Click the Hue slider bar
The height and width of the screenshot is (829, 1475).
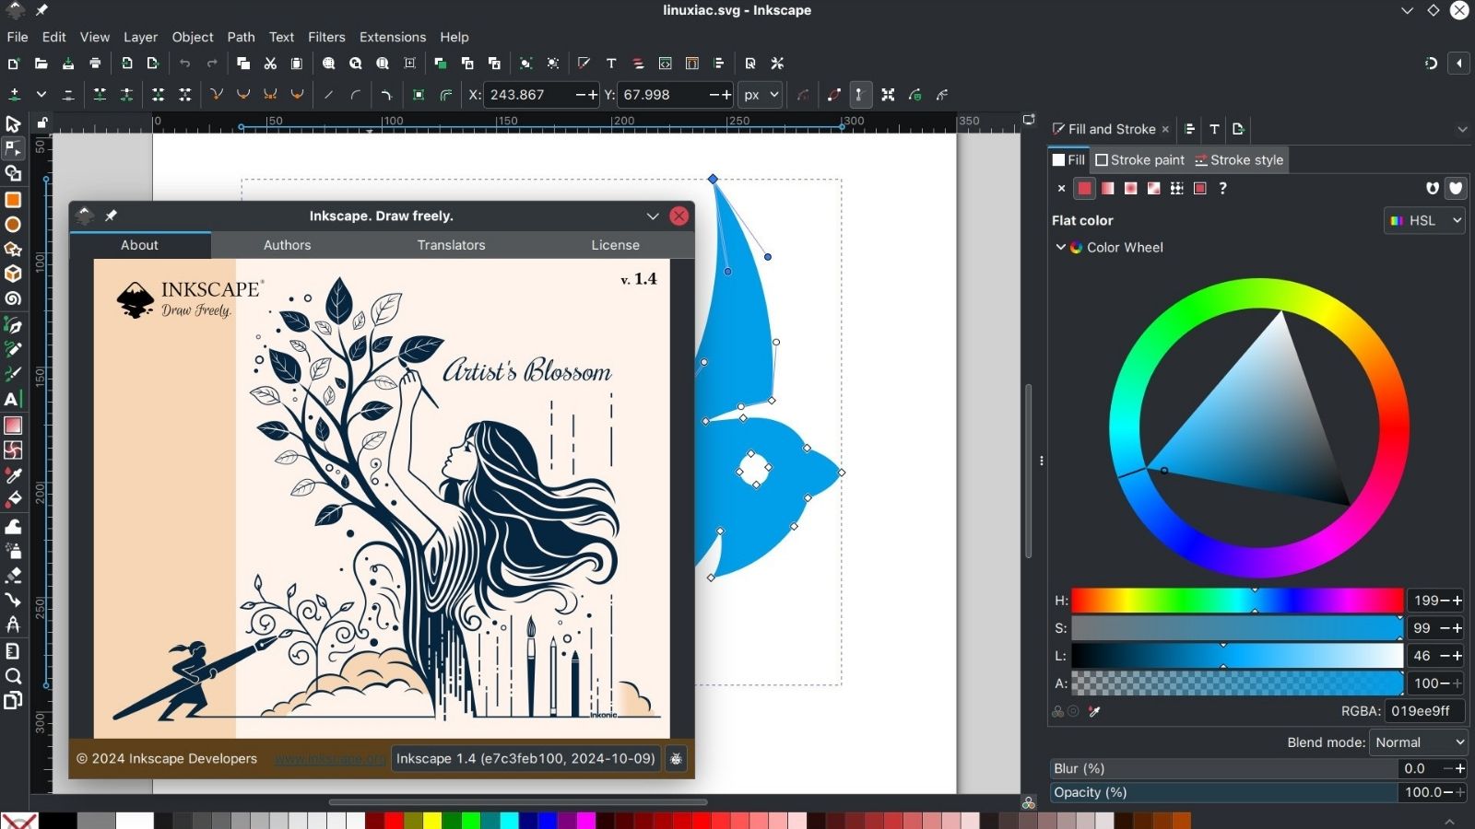(x=1236, y=601)
